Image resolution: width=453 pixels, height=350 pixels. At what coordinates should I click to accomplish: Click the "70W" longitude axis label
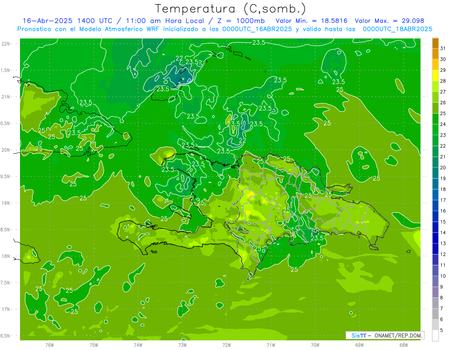point(315,345)
